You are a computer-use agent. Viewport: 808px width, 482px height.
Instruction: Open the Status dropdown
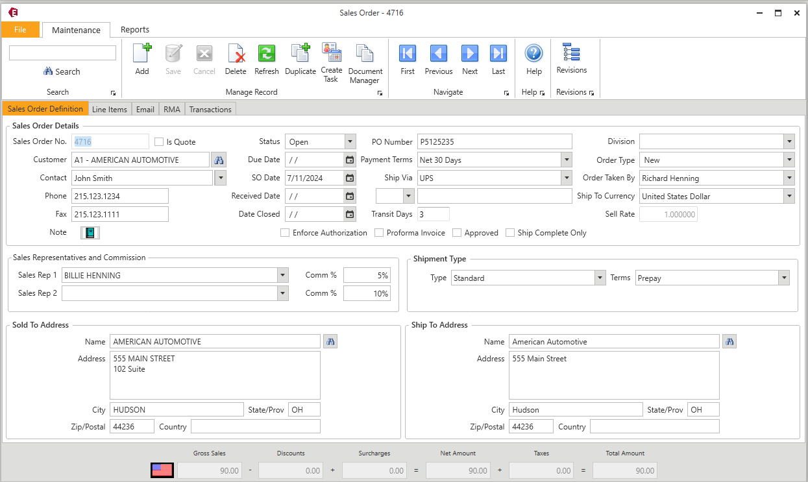point(349,141)
